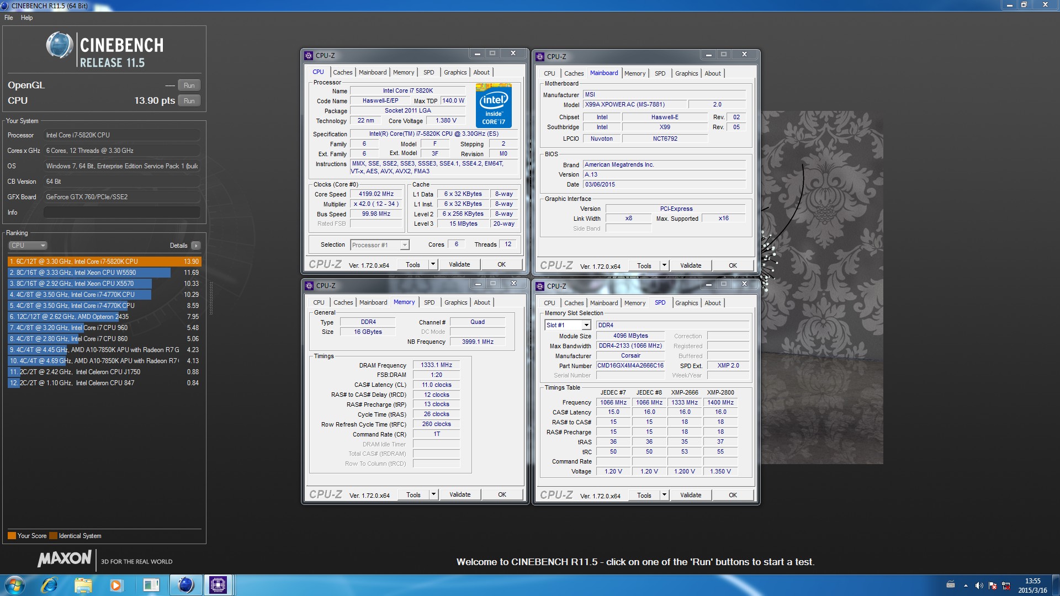The width and height of the screenshot is (1060, 596).
Task: Select the Xeon X5570 ranking row
Action: 104,284
